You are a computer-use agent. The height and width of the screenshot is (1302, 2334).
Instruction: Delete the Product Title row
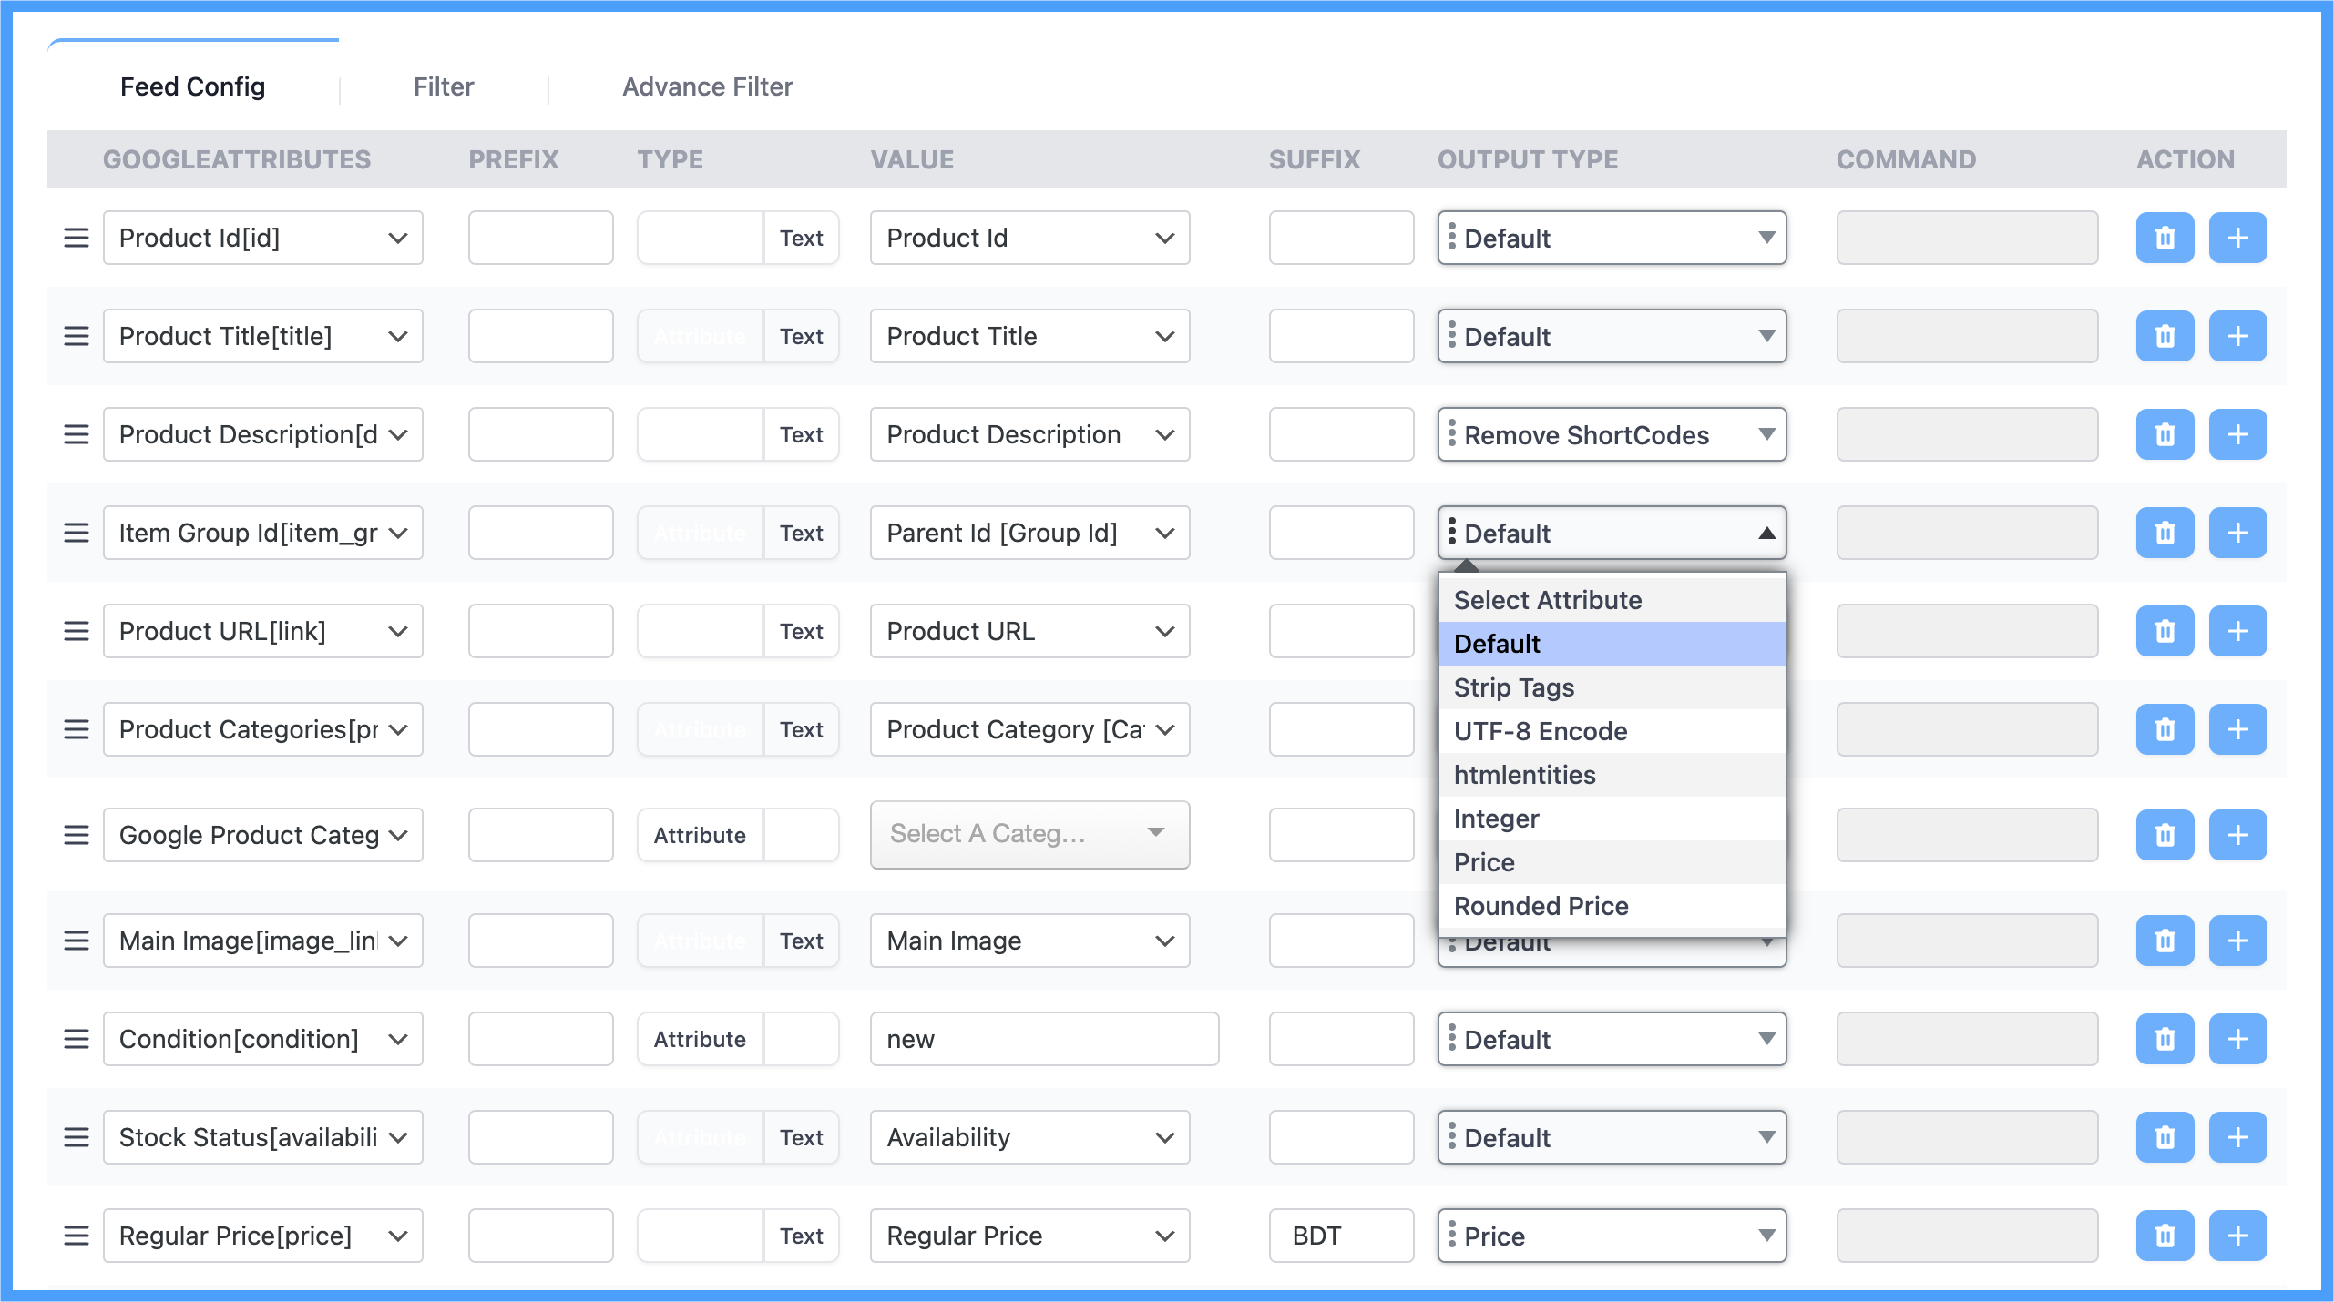tap(2165, 336)
